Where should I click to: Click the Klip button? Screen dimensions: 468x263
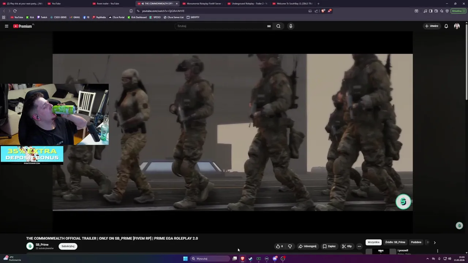[x=347, y=246]
